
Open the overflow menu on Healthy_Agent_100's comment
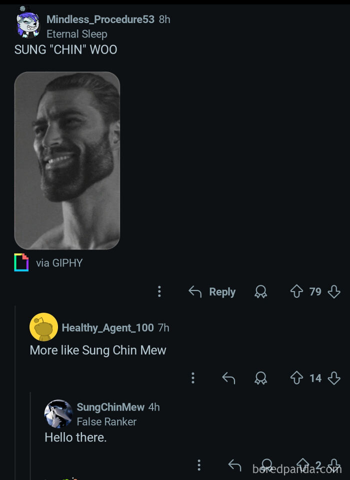193,378
